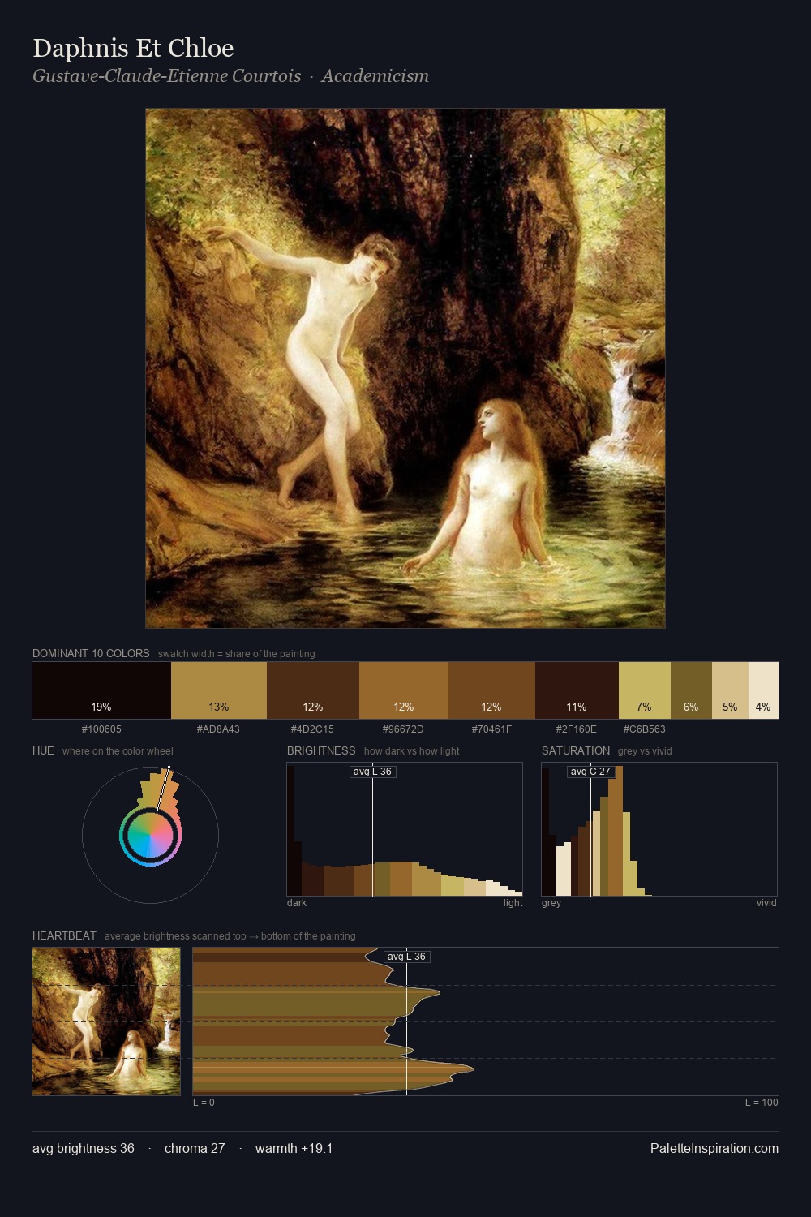Click the main Daphnis Et Chloe painting image
This screenshot has height=1217, width=811.
[405, 368]
